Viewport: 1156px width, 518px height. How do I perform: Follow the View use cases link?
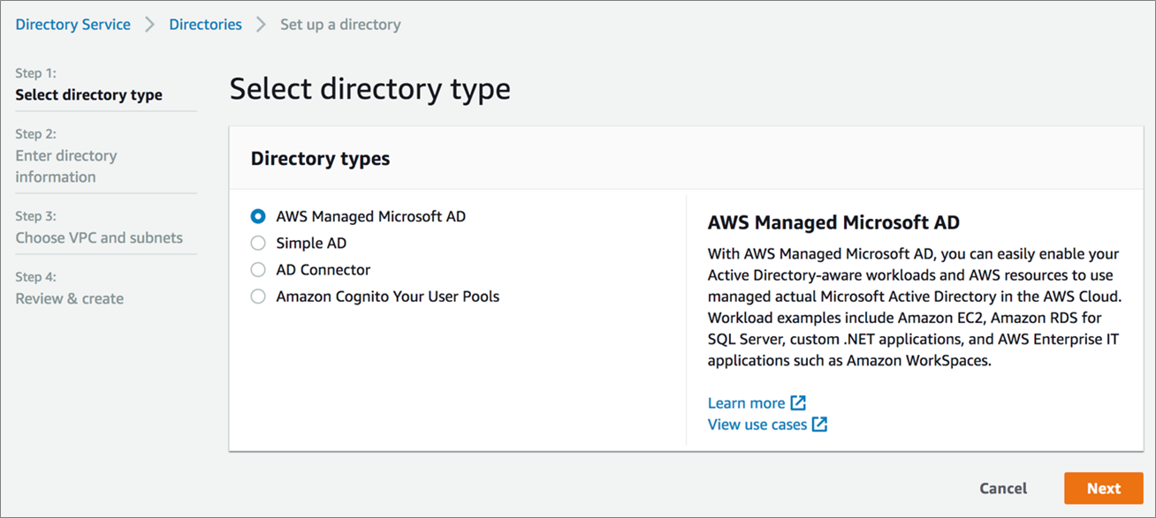tap(757, 424)
